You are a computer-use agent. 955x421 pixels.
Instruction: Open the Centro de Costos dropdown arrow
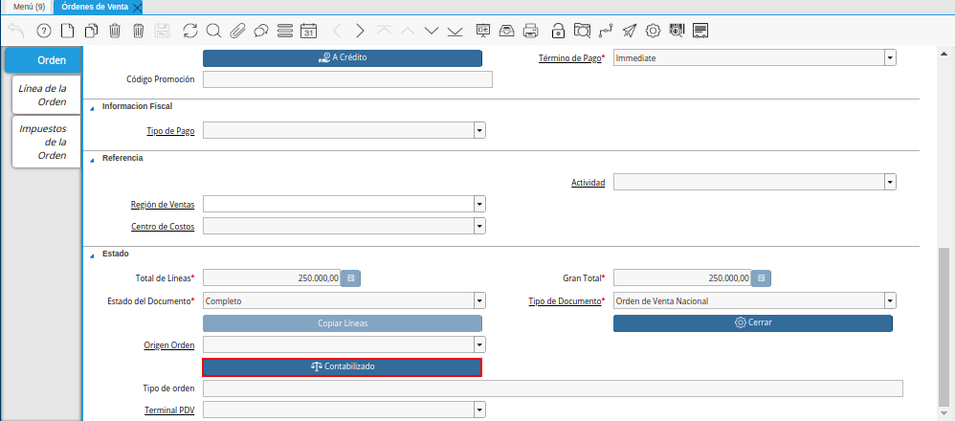coord(480,226)
